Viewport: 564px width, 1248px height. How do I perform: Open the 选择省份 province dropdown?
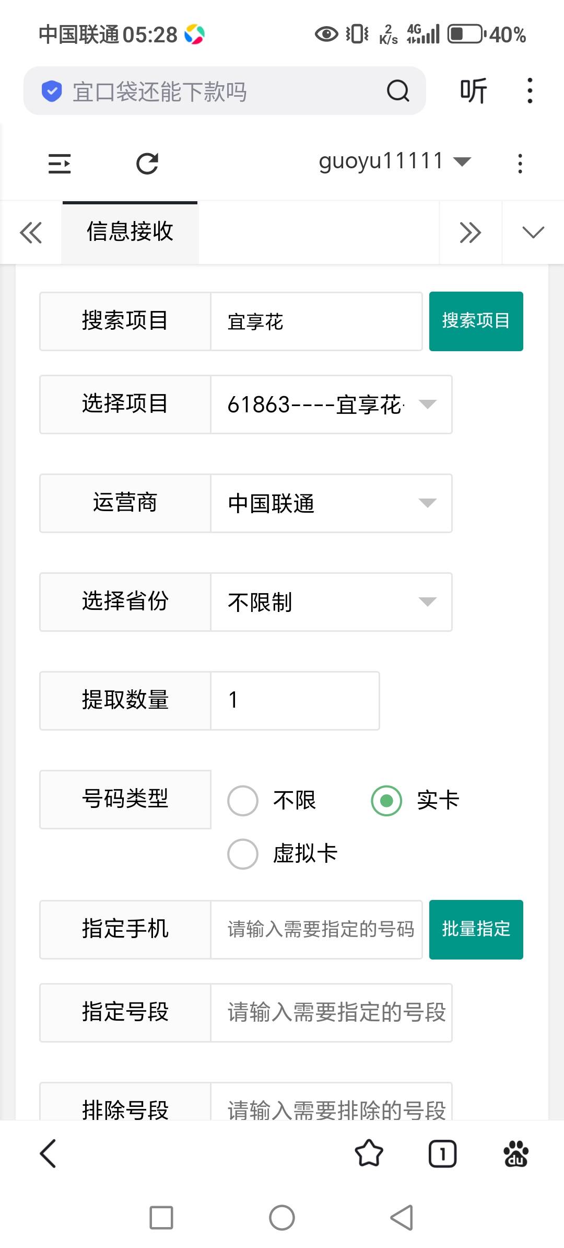pyautogui.click(x=331, y=602)
